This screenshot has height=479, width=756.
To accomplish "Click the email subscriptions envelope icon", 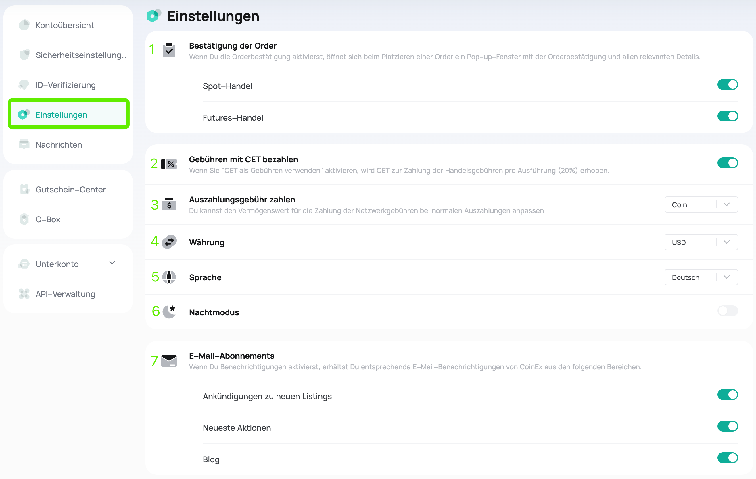I will coord(169,361).
